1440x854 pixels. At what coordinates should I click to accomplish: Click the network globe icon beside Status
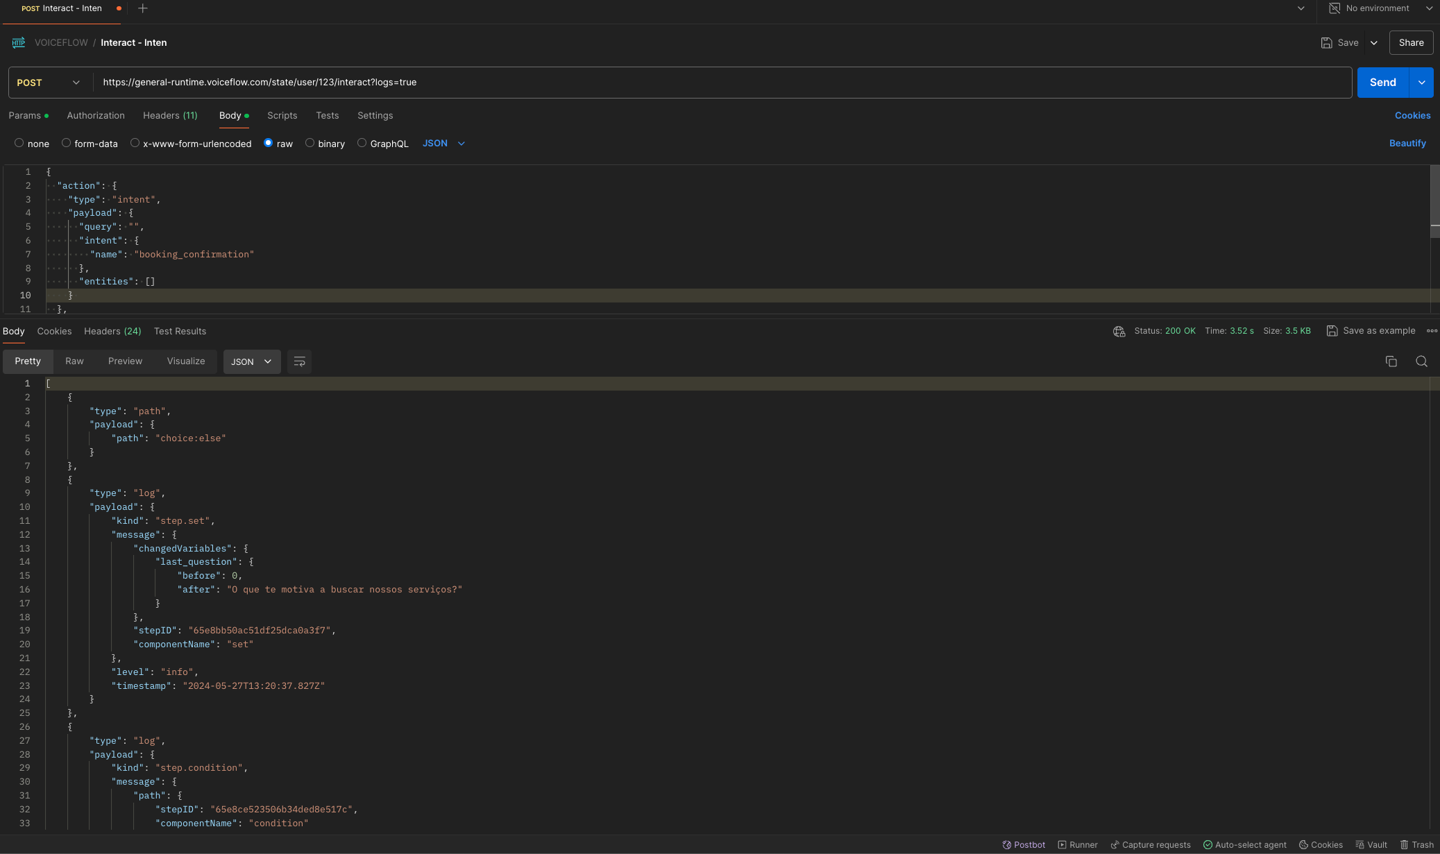tap(1119, 331)
